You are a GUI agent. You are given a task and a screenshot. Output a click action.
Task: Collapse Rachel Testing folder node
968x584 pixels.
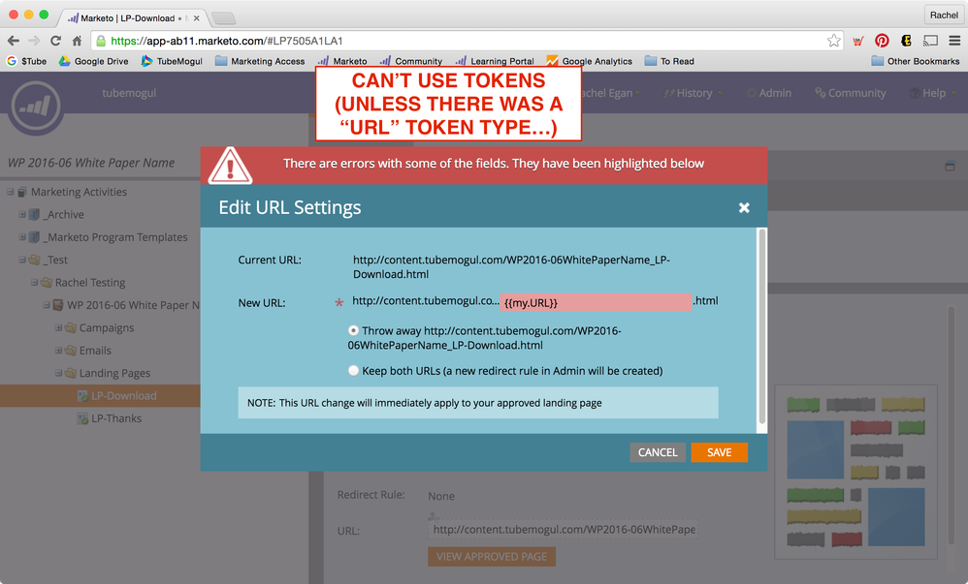tap(35, 283)
